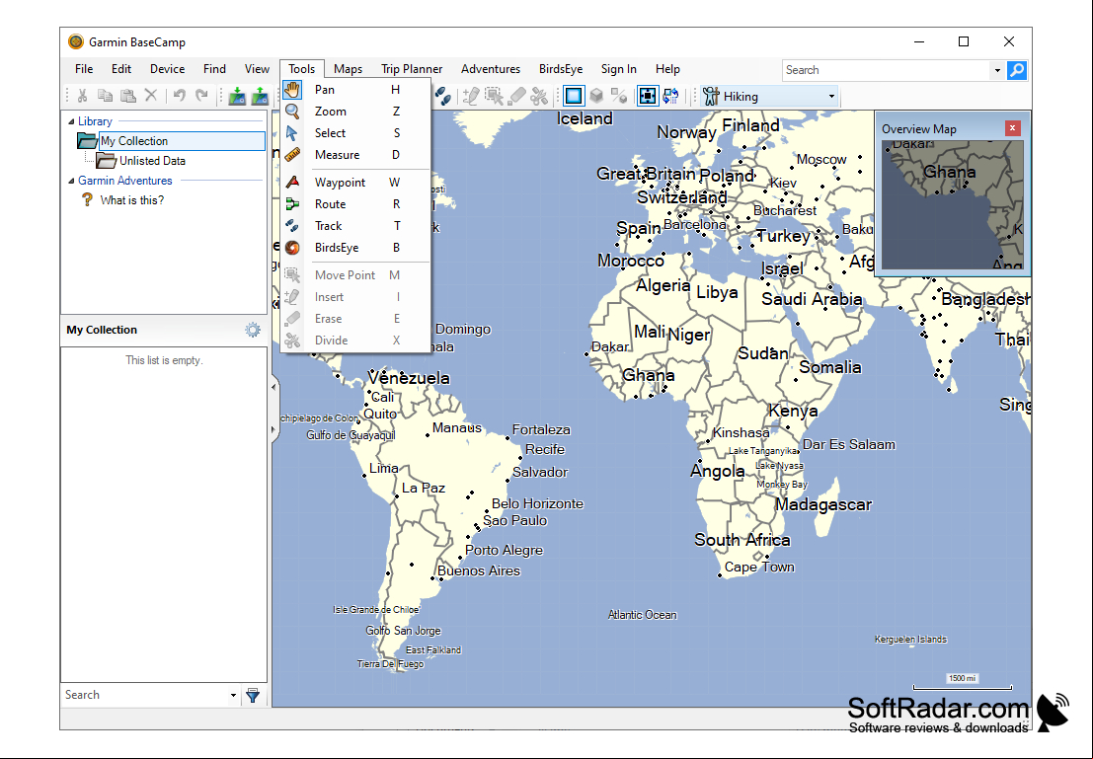The image size is (1093, 759).
Task: Click Erase in the Tools menu
Action: click(355, 319)
